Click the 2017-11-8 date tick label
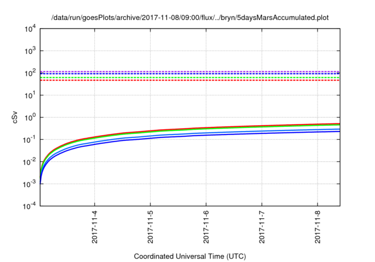This screenshot has height=262, width=375. tap(318, 227)
